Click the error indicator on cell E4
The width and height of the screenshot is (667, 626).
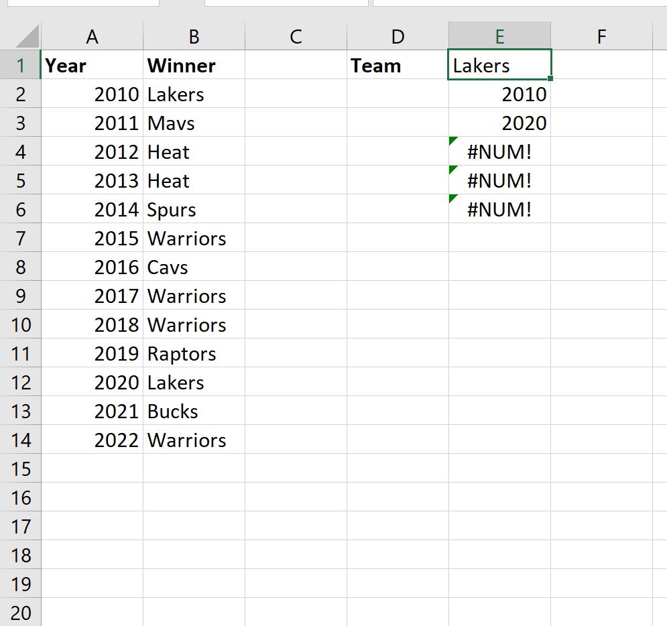453,141
